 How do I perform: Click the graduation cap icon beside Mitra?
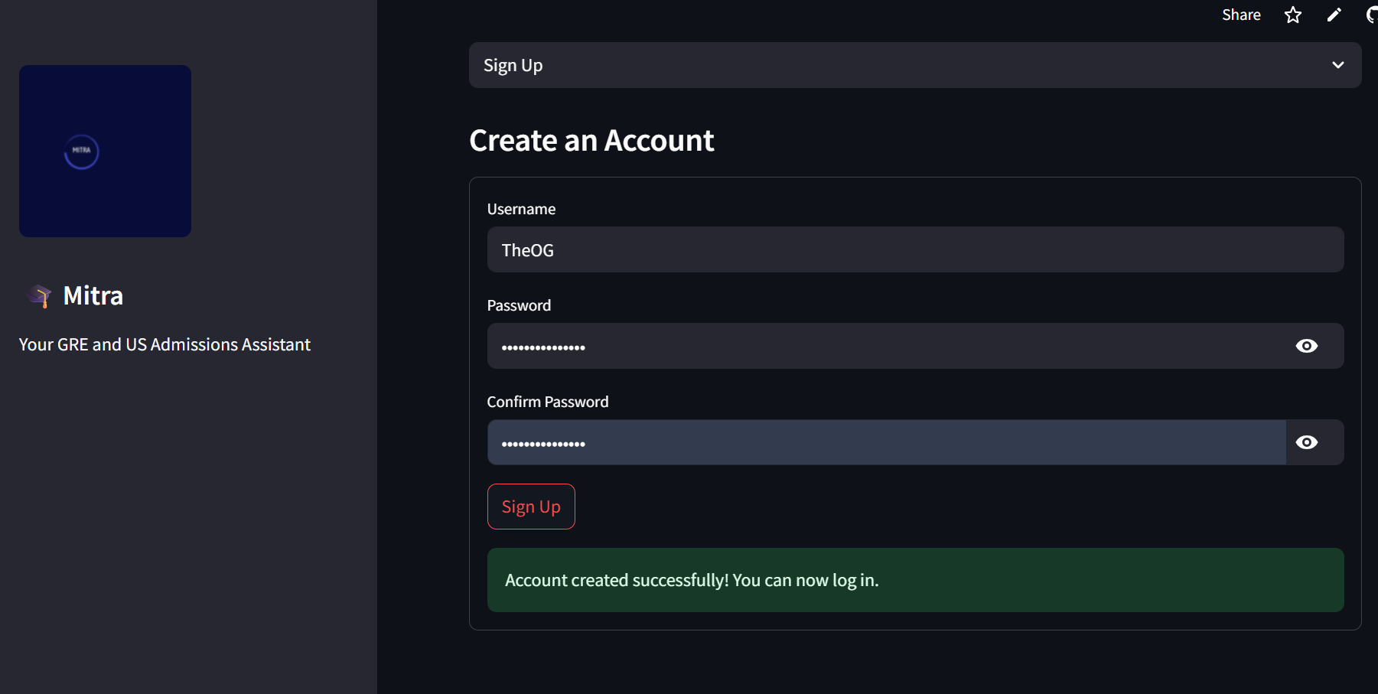40,295
